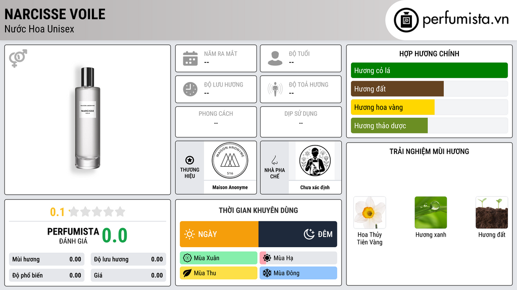Choose the Mùa Đông season bar
Image resolution: width=517 pixels, height=290 pixels.
point(298,273)
